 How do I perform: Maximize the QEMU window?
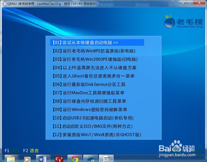coord(190,3)
